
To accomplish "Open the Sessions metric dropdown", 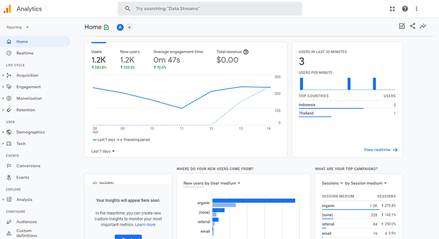I will click(x=331, y=183).
